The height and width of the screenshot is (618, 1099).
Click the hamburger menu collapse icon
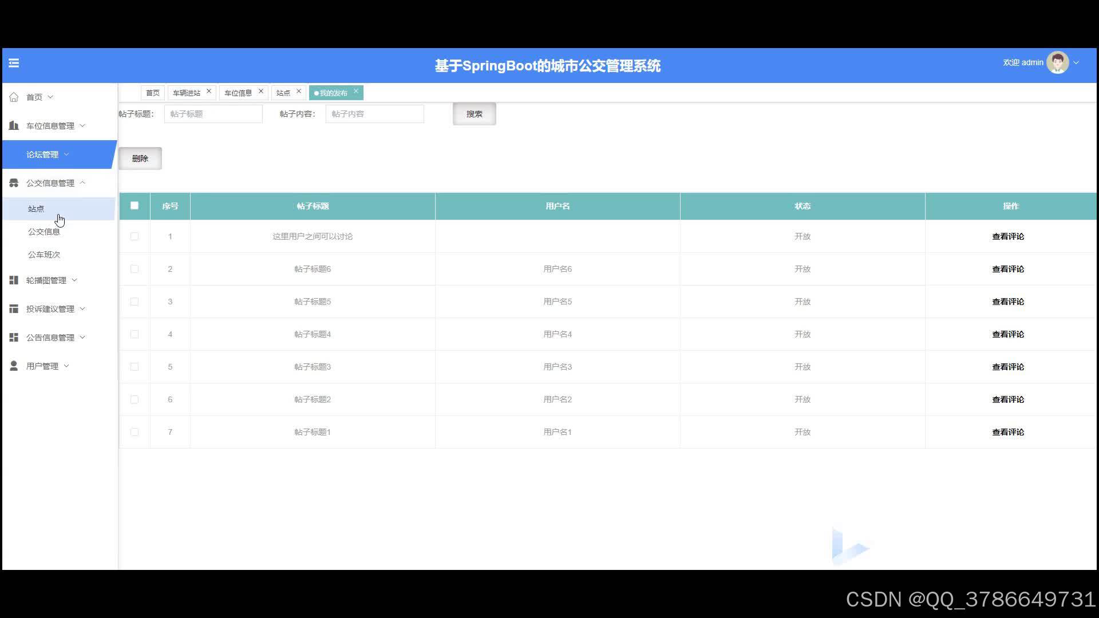(14, 63)
